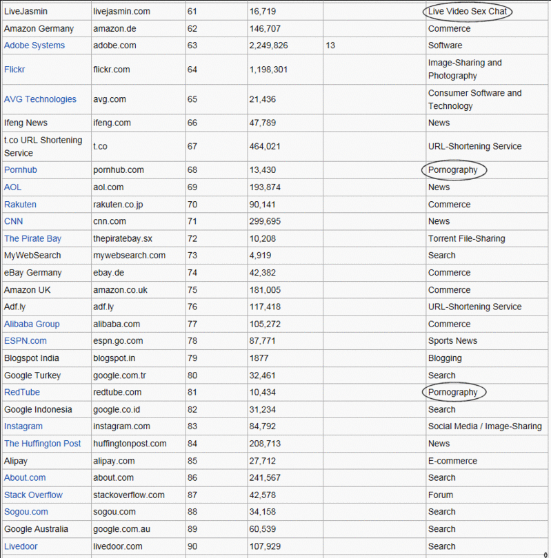Follow the AOL link
551x558 pixels.
point(12,187)
